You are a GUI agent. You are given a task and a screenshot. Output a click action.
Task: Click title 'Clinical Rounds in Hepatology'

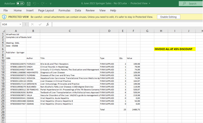tap(70, 67)
